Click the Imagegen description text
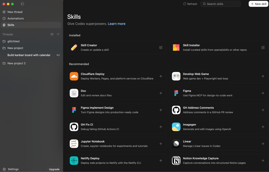This screenshot has height=172, width=269. coord(207,129)
